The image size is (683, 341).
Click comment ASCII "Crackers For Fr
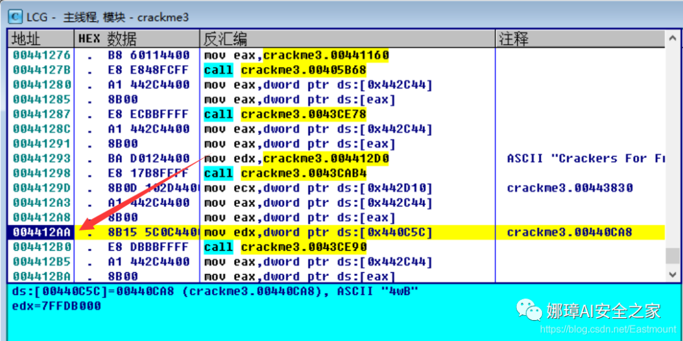[x=586, y=159]
